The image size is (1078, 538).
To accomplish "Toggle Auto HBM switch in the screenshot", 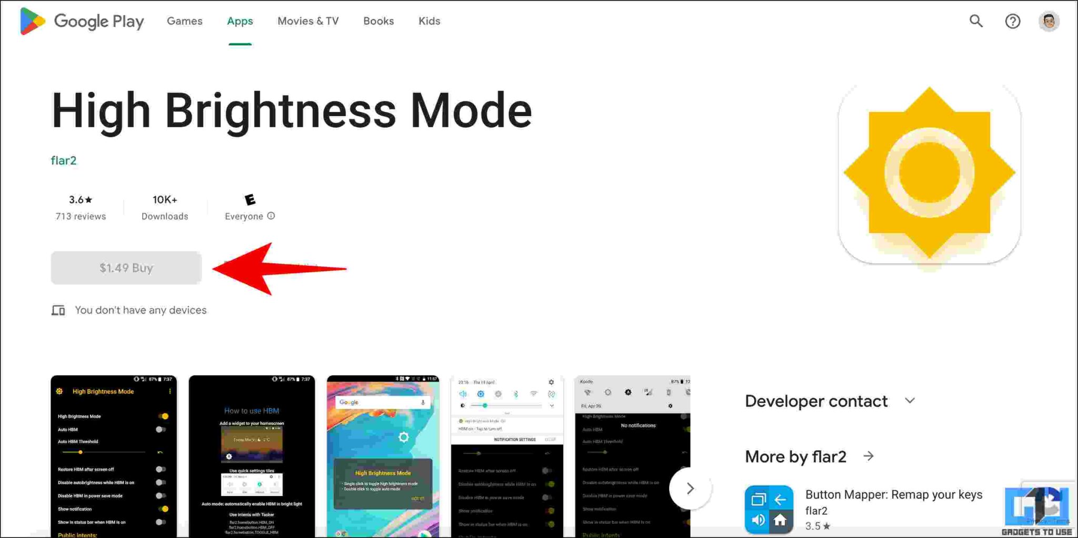I will (x=161, y=429).
